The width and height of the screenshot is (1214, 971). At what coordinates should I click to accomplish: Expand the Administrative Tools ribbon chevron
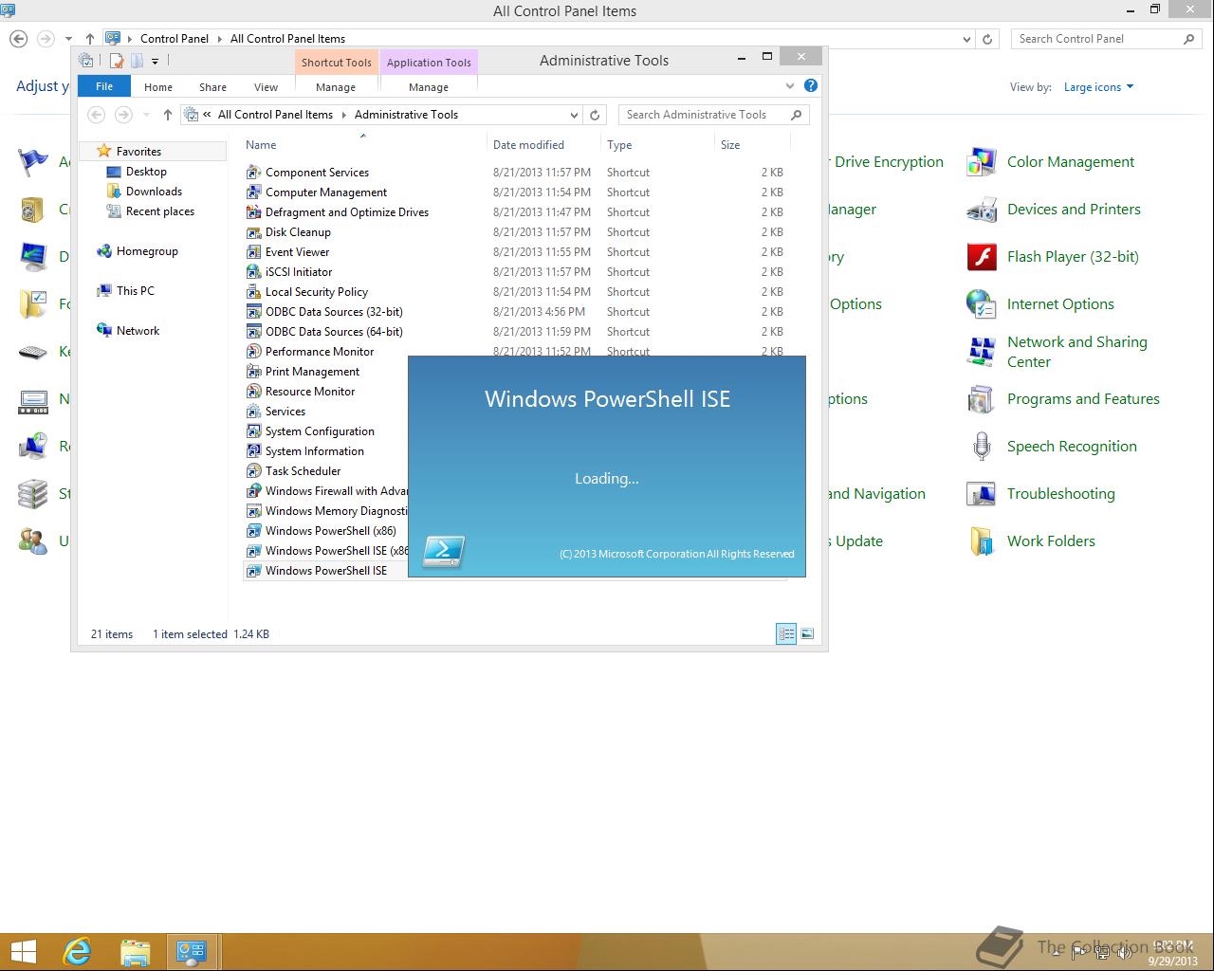[x=790, y=86]
